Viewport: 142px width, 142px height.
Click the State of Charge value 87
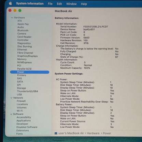(117, 57)
